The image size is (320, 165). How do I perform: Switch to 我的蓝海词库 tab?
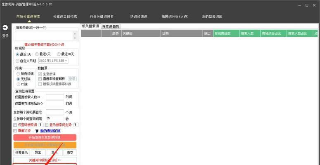coord(212,17)
